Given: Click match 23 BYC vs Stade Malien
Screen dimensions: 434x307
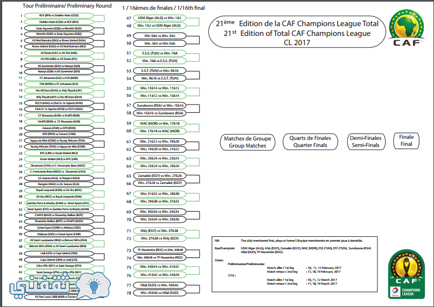Looking at the screenshot, I should [x=59, y=153].
